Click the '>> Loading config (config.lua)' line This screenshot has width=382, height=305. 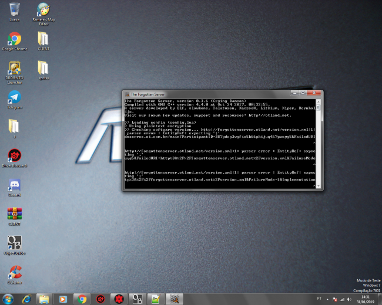pos(160,123)
